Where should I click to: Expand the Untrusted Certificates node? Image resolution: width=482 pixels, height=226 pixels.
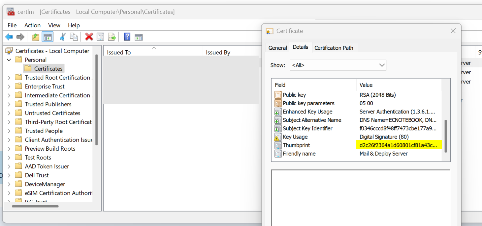pos(9,113)
